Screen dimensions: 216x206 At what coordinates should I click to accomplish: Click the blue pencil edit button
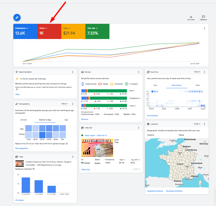(17, 18)
